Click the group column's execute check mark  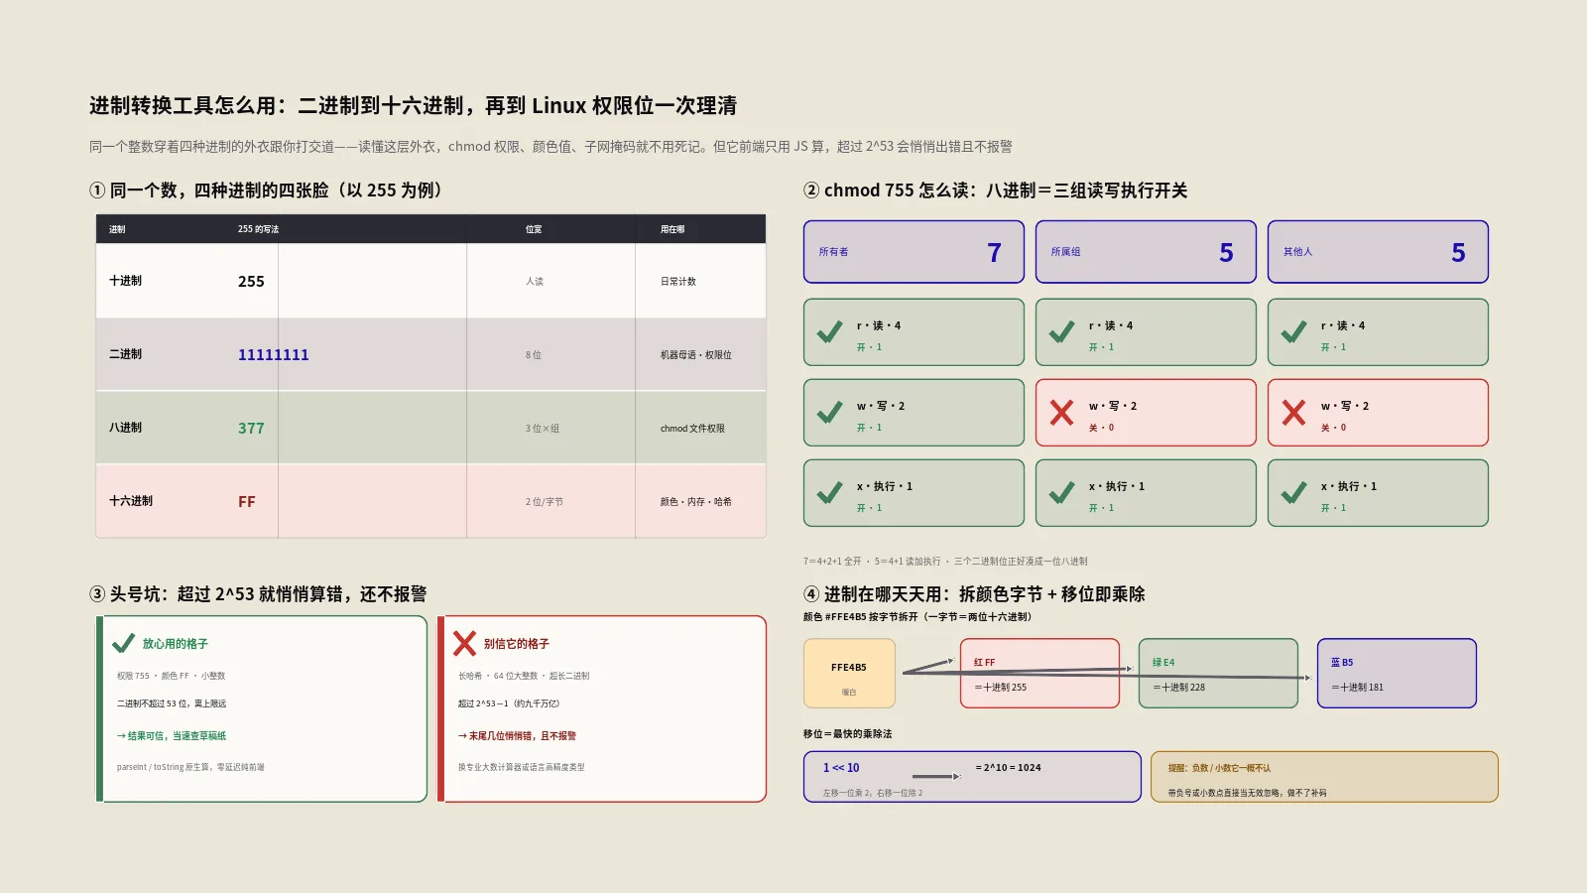click(1061, 493)
